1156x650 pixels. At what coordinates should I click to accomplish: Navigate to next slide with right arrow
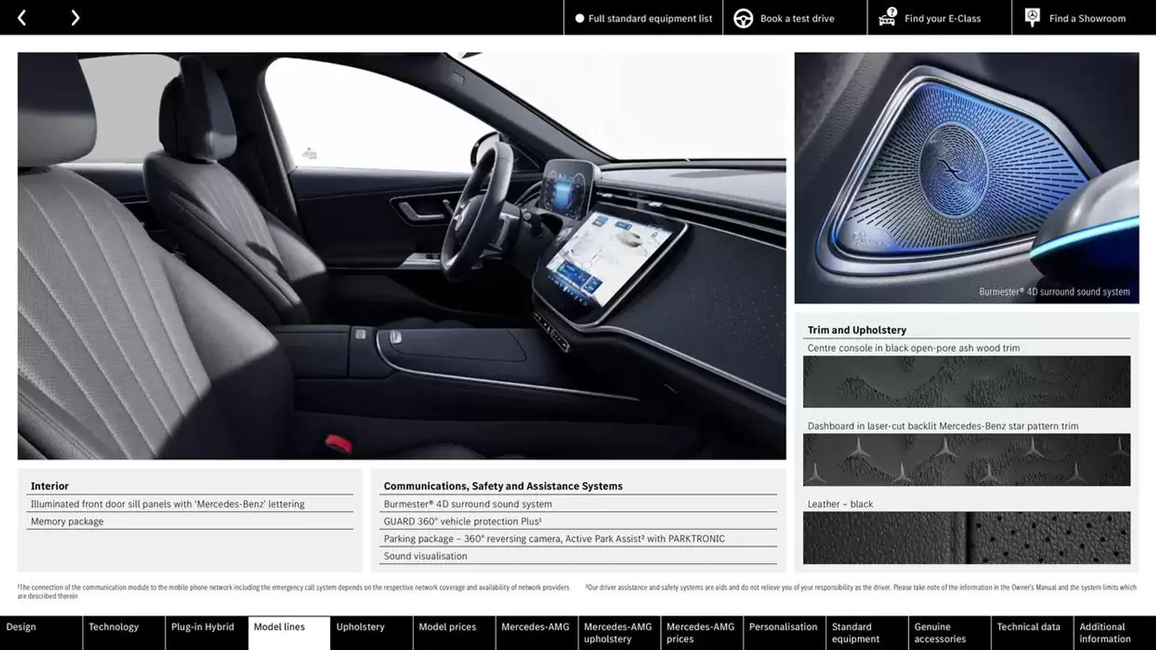74,17
